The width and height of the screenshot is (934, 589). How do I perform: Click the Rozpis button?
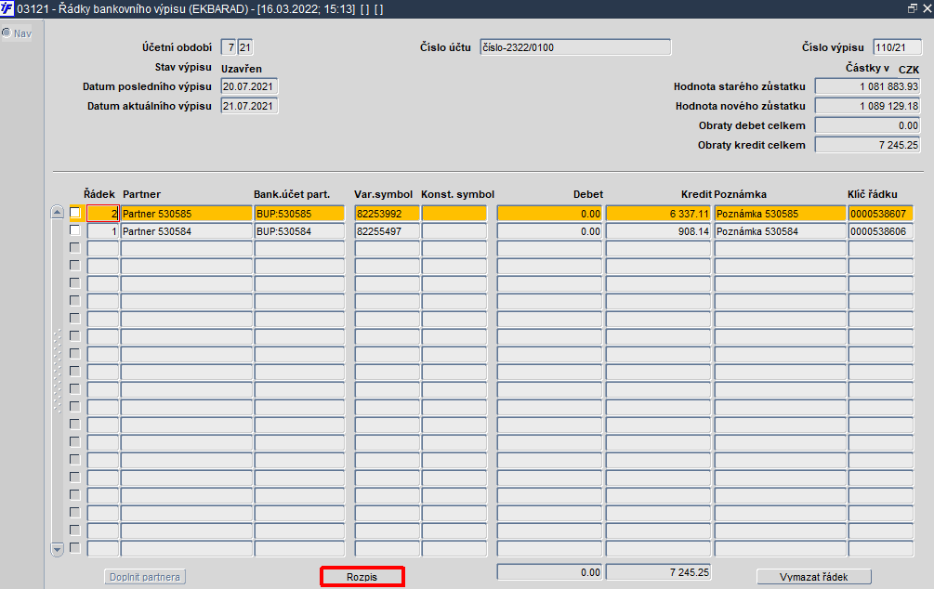(362, 577)
